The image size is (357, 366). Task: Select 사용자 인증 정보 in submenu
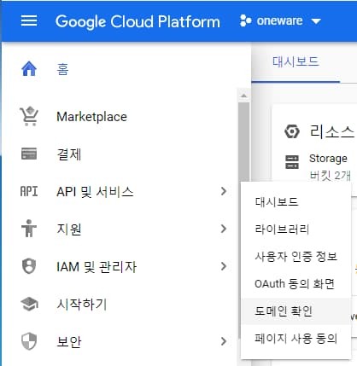tap(296, 257)
